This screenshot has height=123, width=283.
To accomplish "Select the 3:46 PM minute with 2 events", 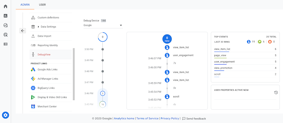I will pyautogui.click(x=103, y=93).
